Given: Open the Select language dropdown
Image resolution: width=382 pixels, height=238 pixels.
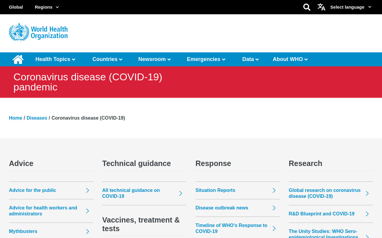Looking at the screenshot, I should click(x=351, y=7).
